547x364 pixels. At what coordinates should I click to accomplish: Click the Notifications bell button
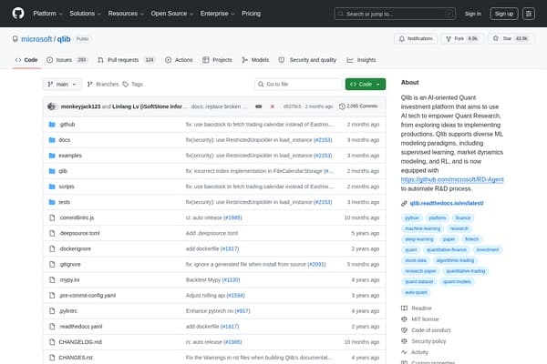[x=416, y=38]
